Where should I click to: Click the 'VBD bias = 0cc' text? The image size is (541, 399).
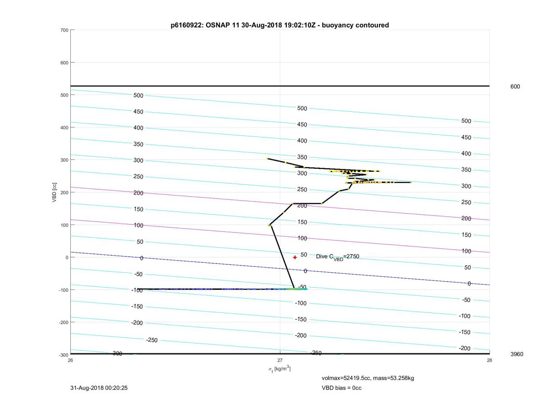point(341,388)
